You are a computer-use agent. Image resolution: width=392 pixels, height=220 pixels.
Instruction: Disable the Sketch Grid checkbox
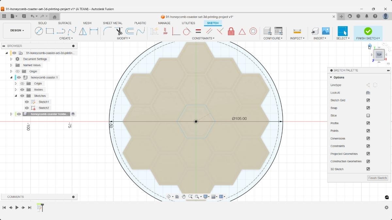pos(368,100)
